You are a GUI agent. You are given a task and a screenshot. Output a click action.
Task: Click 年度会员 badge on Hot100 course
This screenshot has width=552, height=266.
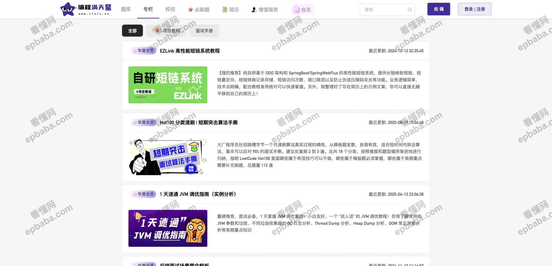click(x=143, y=122)
